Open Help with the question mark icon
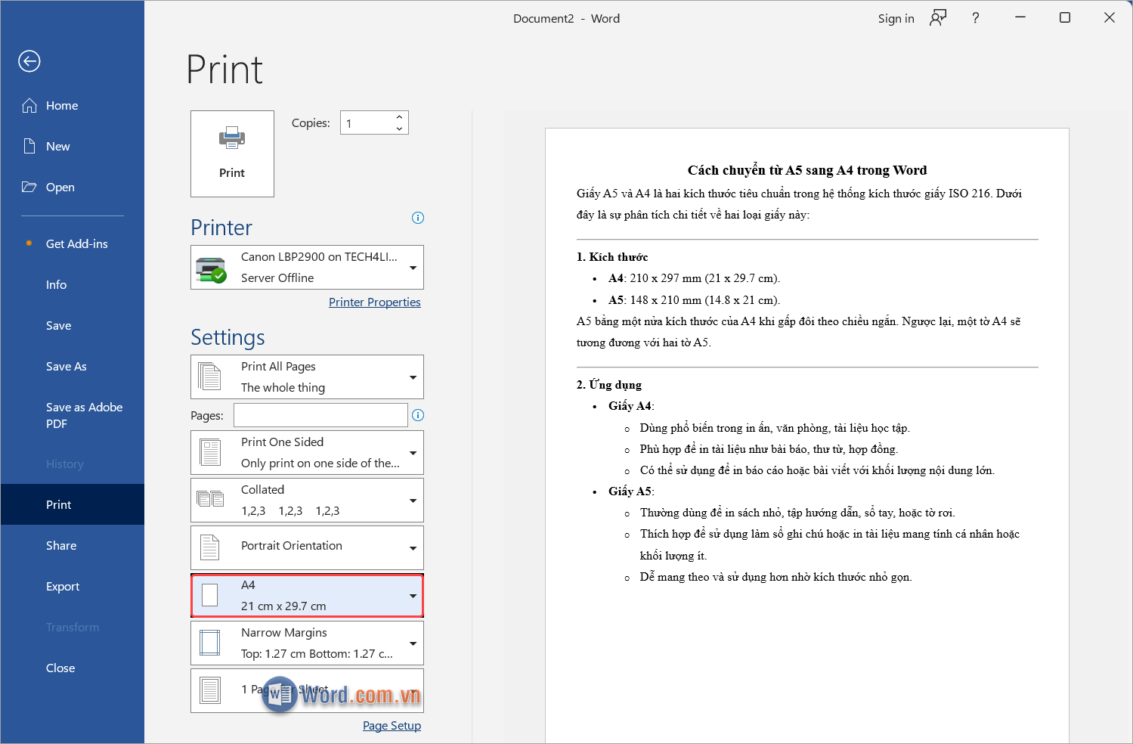The image size is (1133, 744). [x=976, y=18]
